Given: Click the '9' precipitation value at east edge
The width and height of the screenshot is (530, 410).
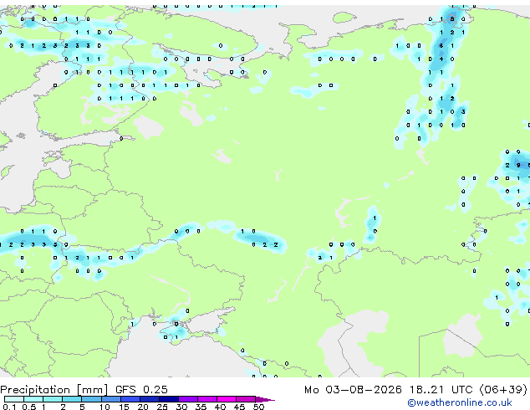Looking at the screenshot, I should 518,165.
